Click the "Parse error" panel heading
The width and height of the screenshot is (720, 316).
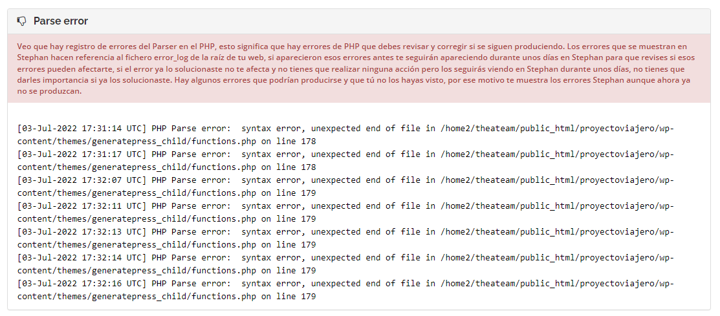(61, 21)
